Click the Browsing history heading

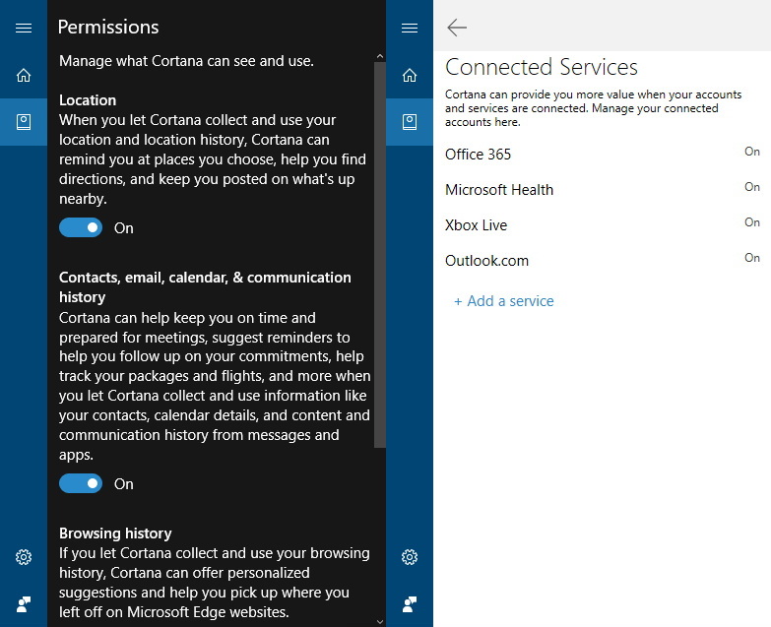115,533
